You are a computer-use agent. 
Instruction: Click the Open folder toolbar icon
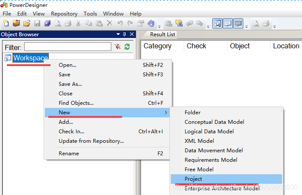(x=27, y=23)
